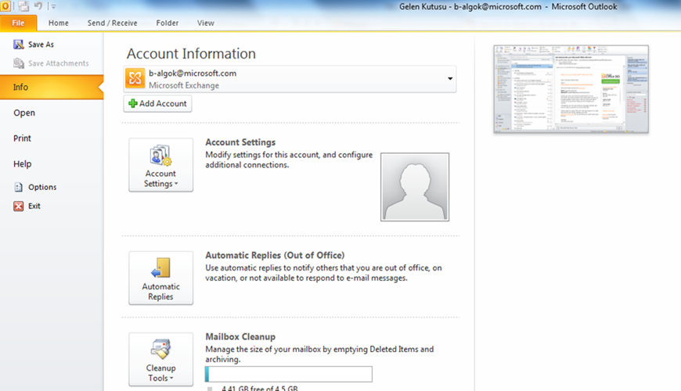This screenshot has height=391, width=681.
Task: Open the View ribbon tab
Action: click(x=205, y=23)
